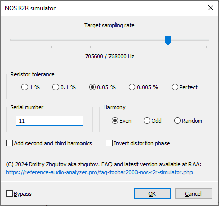The height and width of the screenshot is (206, 219).
Task: Close the NOS R2R simulator dialog
Action: pyautogui.click(x=211, y=8)
